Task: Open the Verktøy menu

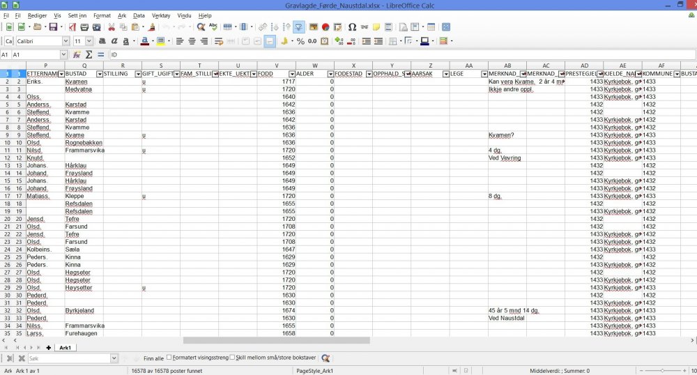Action: click(161, 15)
